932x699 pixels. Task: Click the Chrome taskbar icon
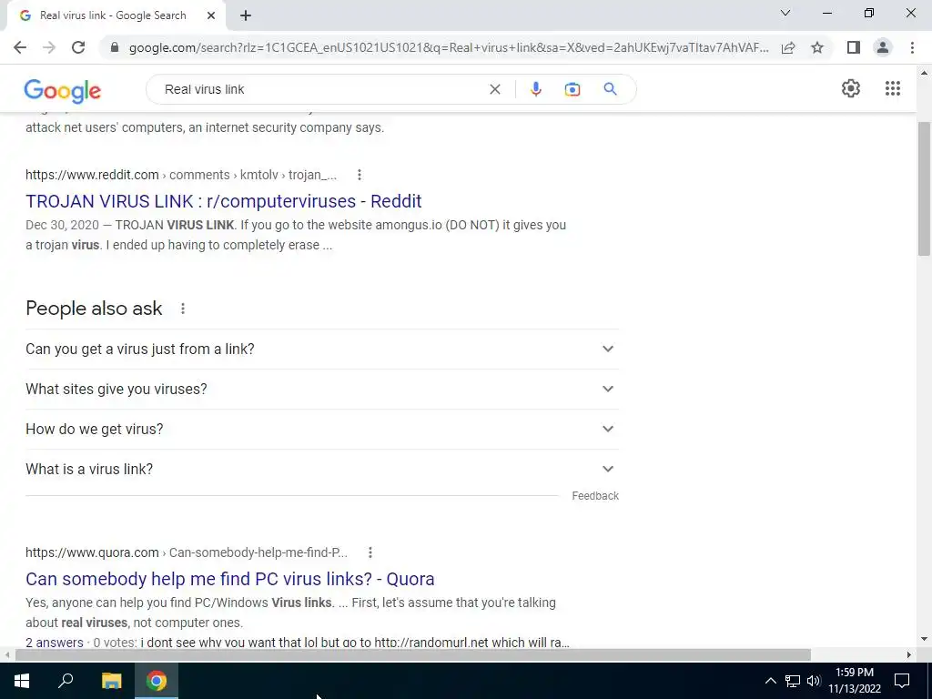[x=157, y=681]
